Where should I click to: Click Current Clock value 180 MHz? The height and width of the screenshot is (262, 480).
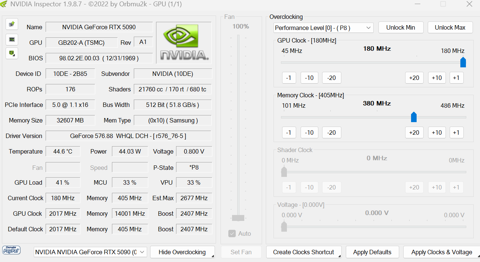coord(63,198)
